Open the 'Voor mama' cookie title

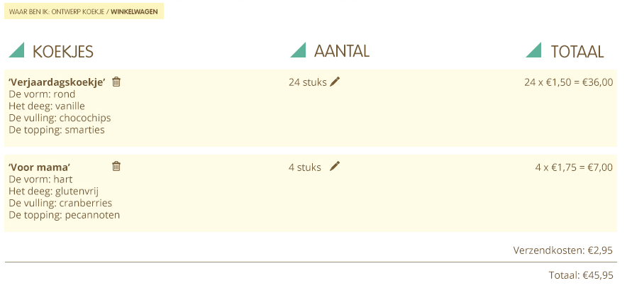[x=40, y=167]
